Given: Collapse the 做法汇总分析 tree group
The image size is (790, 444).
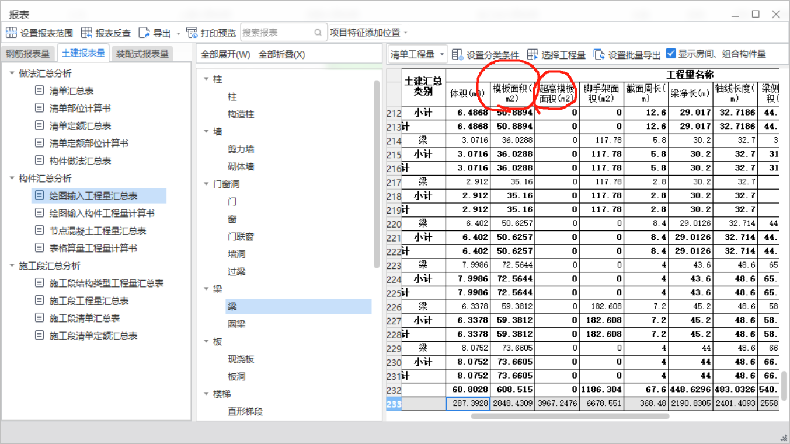Looking at the screenshot, I should tap(12, 73).
